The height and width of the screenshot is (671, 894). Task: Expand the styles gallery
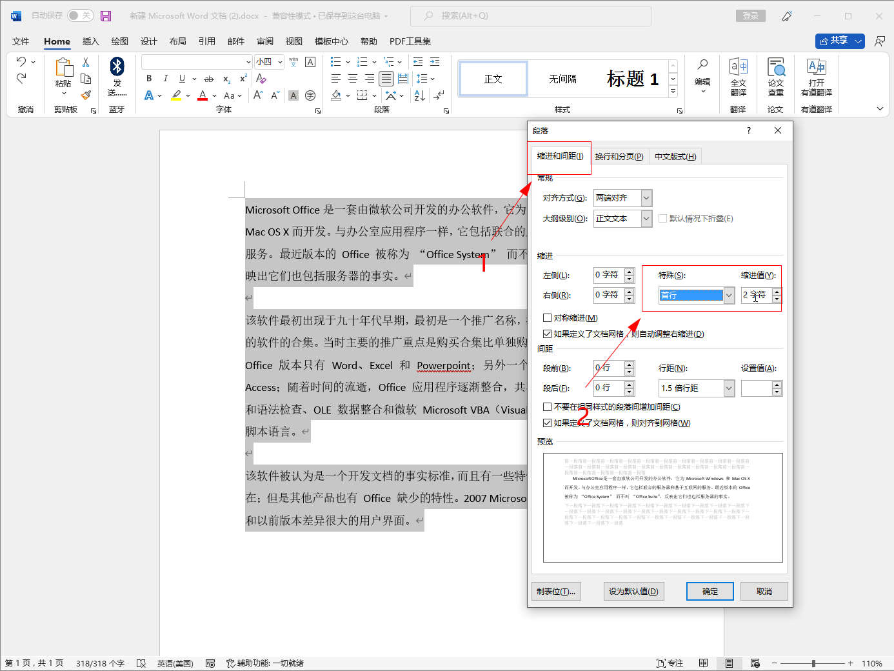point(673,92)
